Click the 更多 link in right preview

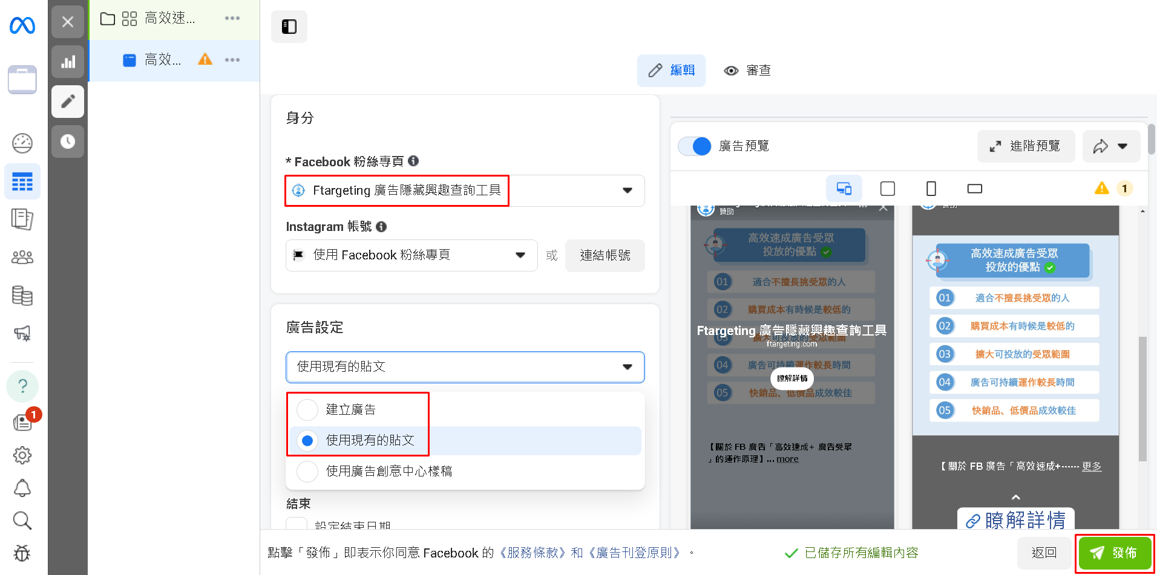coord(1092,466)
